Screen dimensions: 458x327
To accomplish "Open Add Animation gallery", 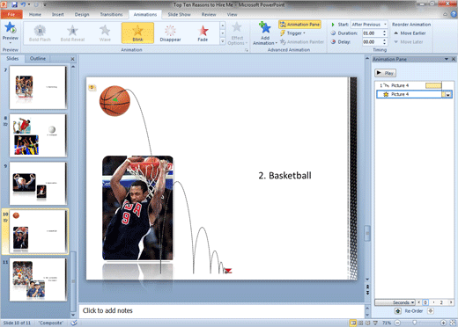I will tap(265, 33).
